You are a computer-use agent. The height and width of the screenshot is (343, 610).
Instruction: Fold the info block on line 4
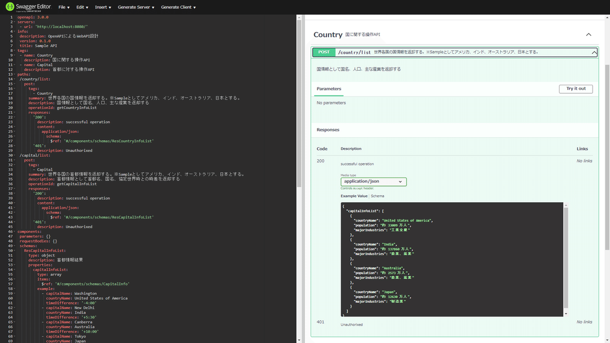(x=14, y=31)
